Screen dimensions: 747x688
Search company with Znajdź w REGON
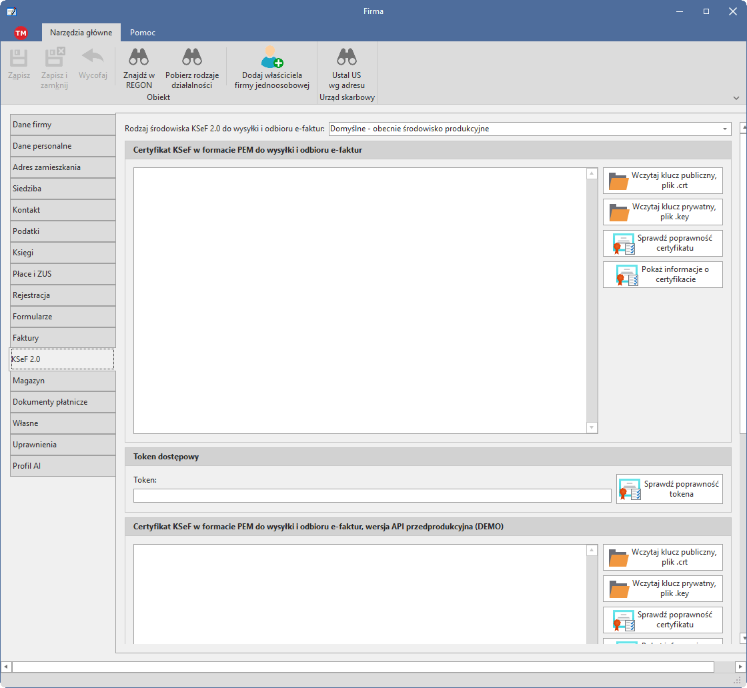tap(139, 69)
